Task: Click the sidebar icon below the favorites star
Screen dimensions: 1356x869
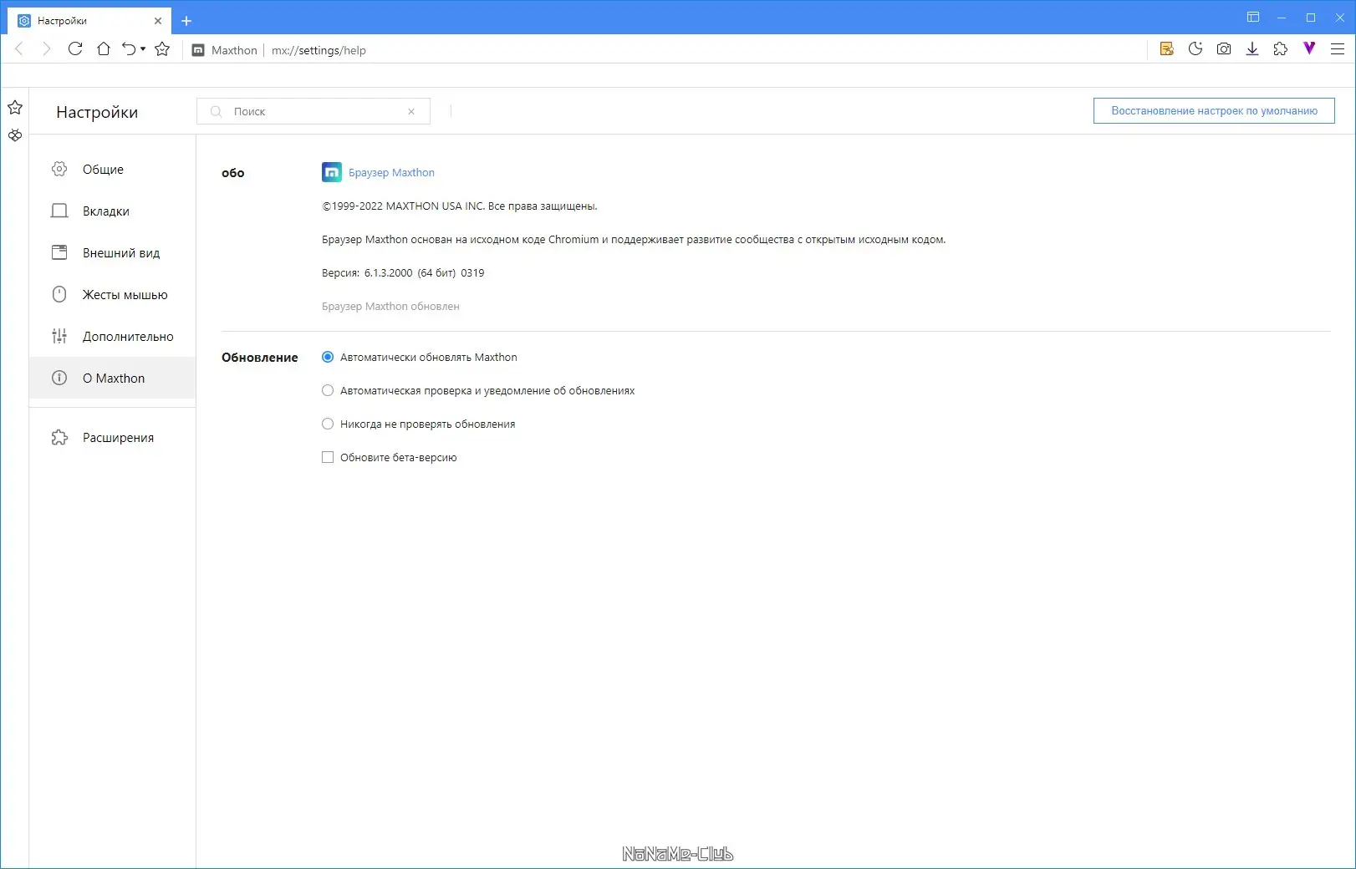Action: (15, 135)
